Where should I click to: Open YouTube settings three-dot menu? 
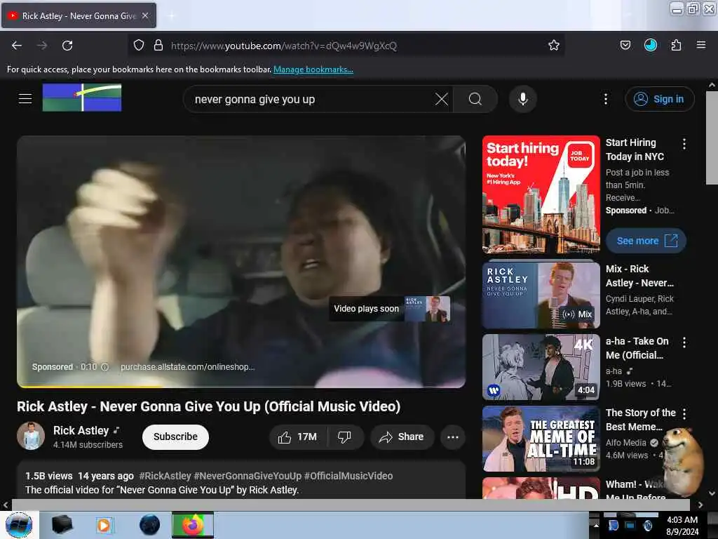(x=605, y=99)
